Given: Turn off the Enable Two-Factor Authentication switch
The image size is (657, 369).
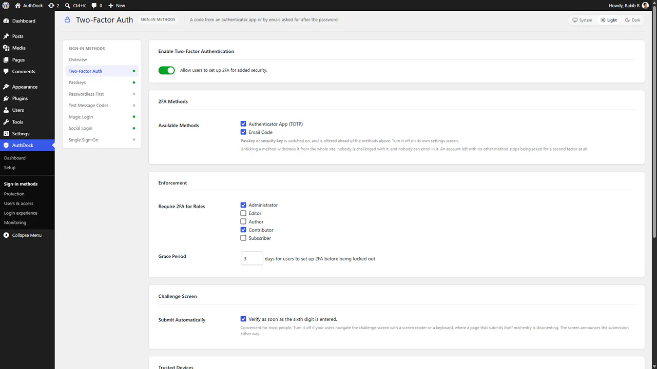Looking at the screenshot, I should tap(167, 70).
